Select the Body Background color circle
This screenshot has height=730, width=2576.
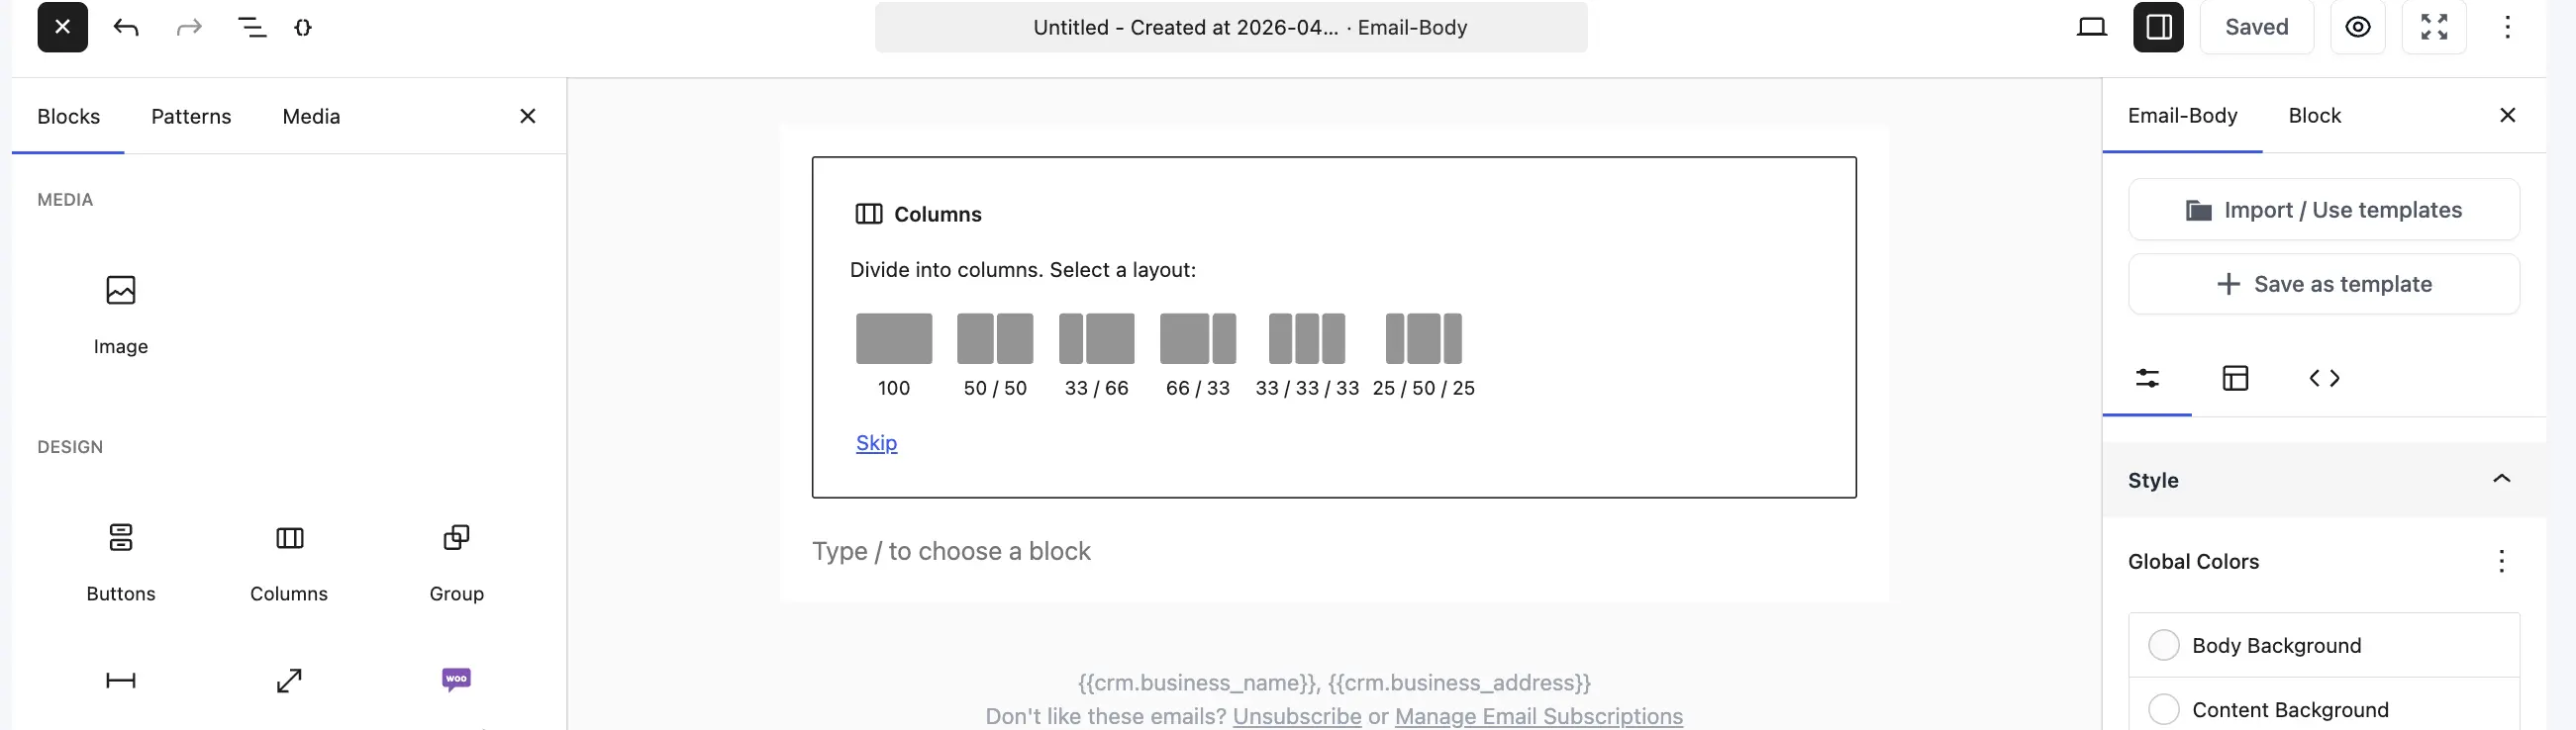coord(2163,645)
